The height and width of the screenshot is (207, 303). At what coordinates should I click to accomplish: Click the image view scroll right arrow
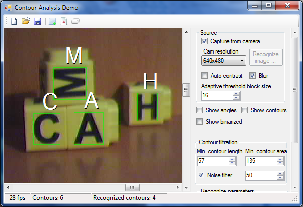click(x=177, y=187)
